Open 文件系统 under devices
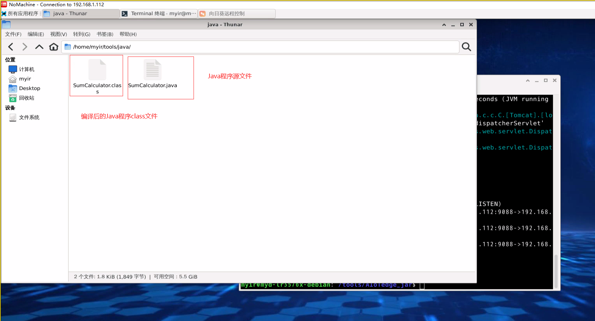 tap(29, 117)
